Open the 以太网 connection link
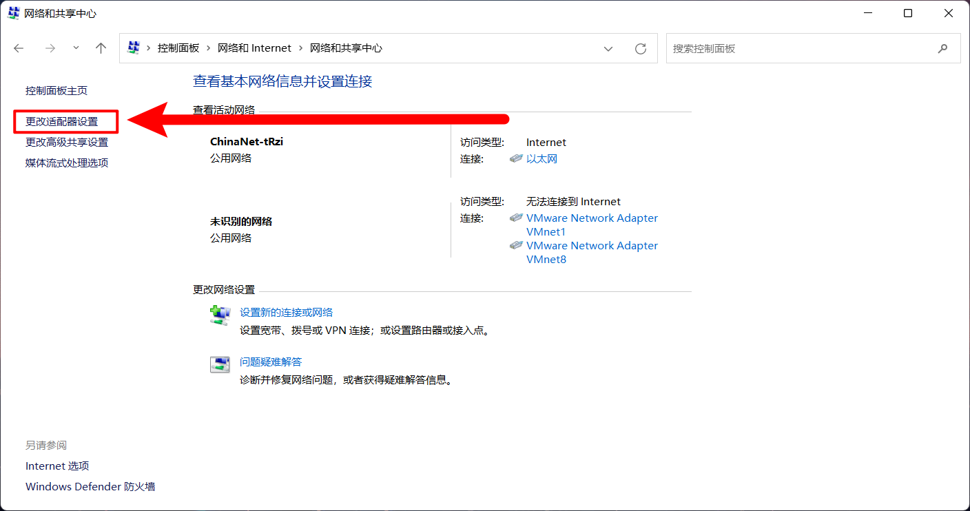 541,158
